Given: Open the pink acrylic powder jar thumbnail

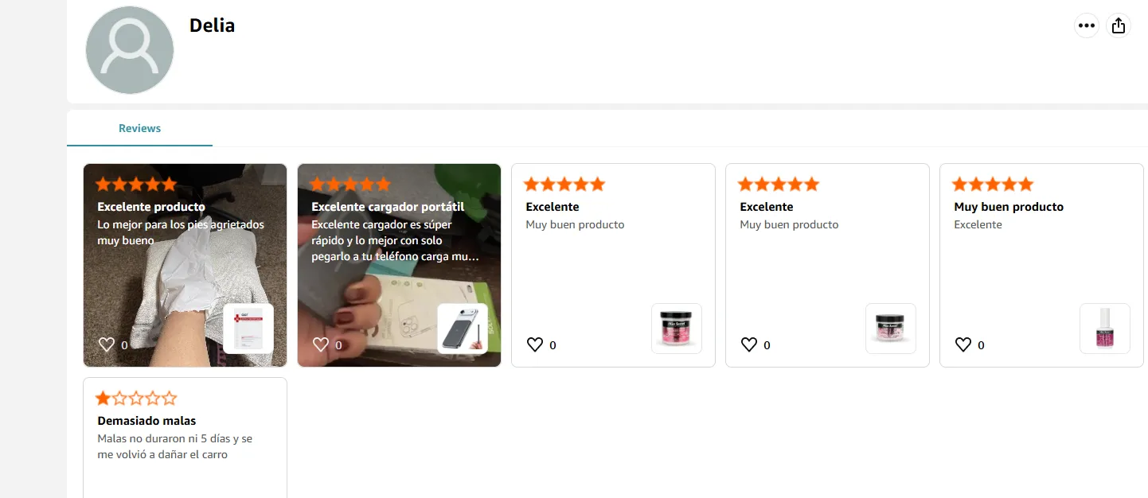Looking at the screenshot, I should click(x=677, y=329).
